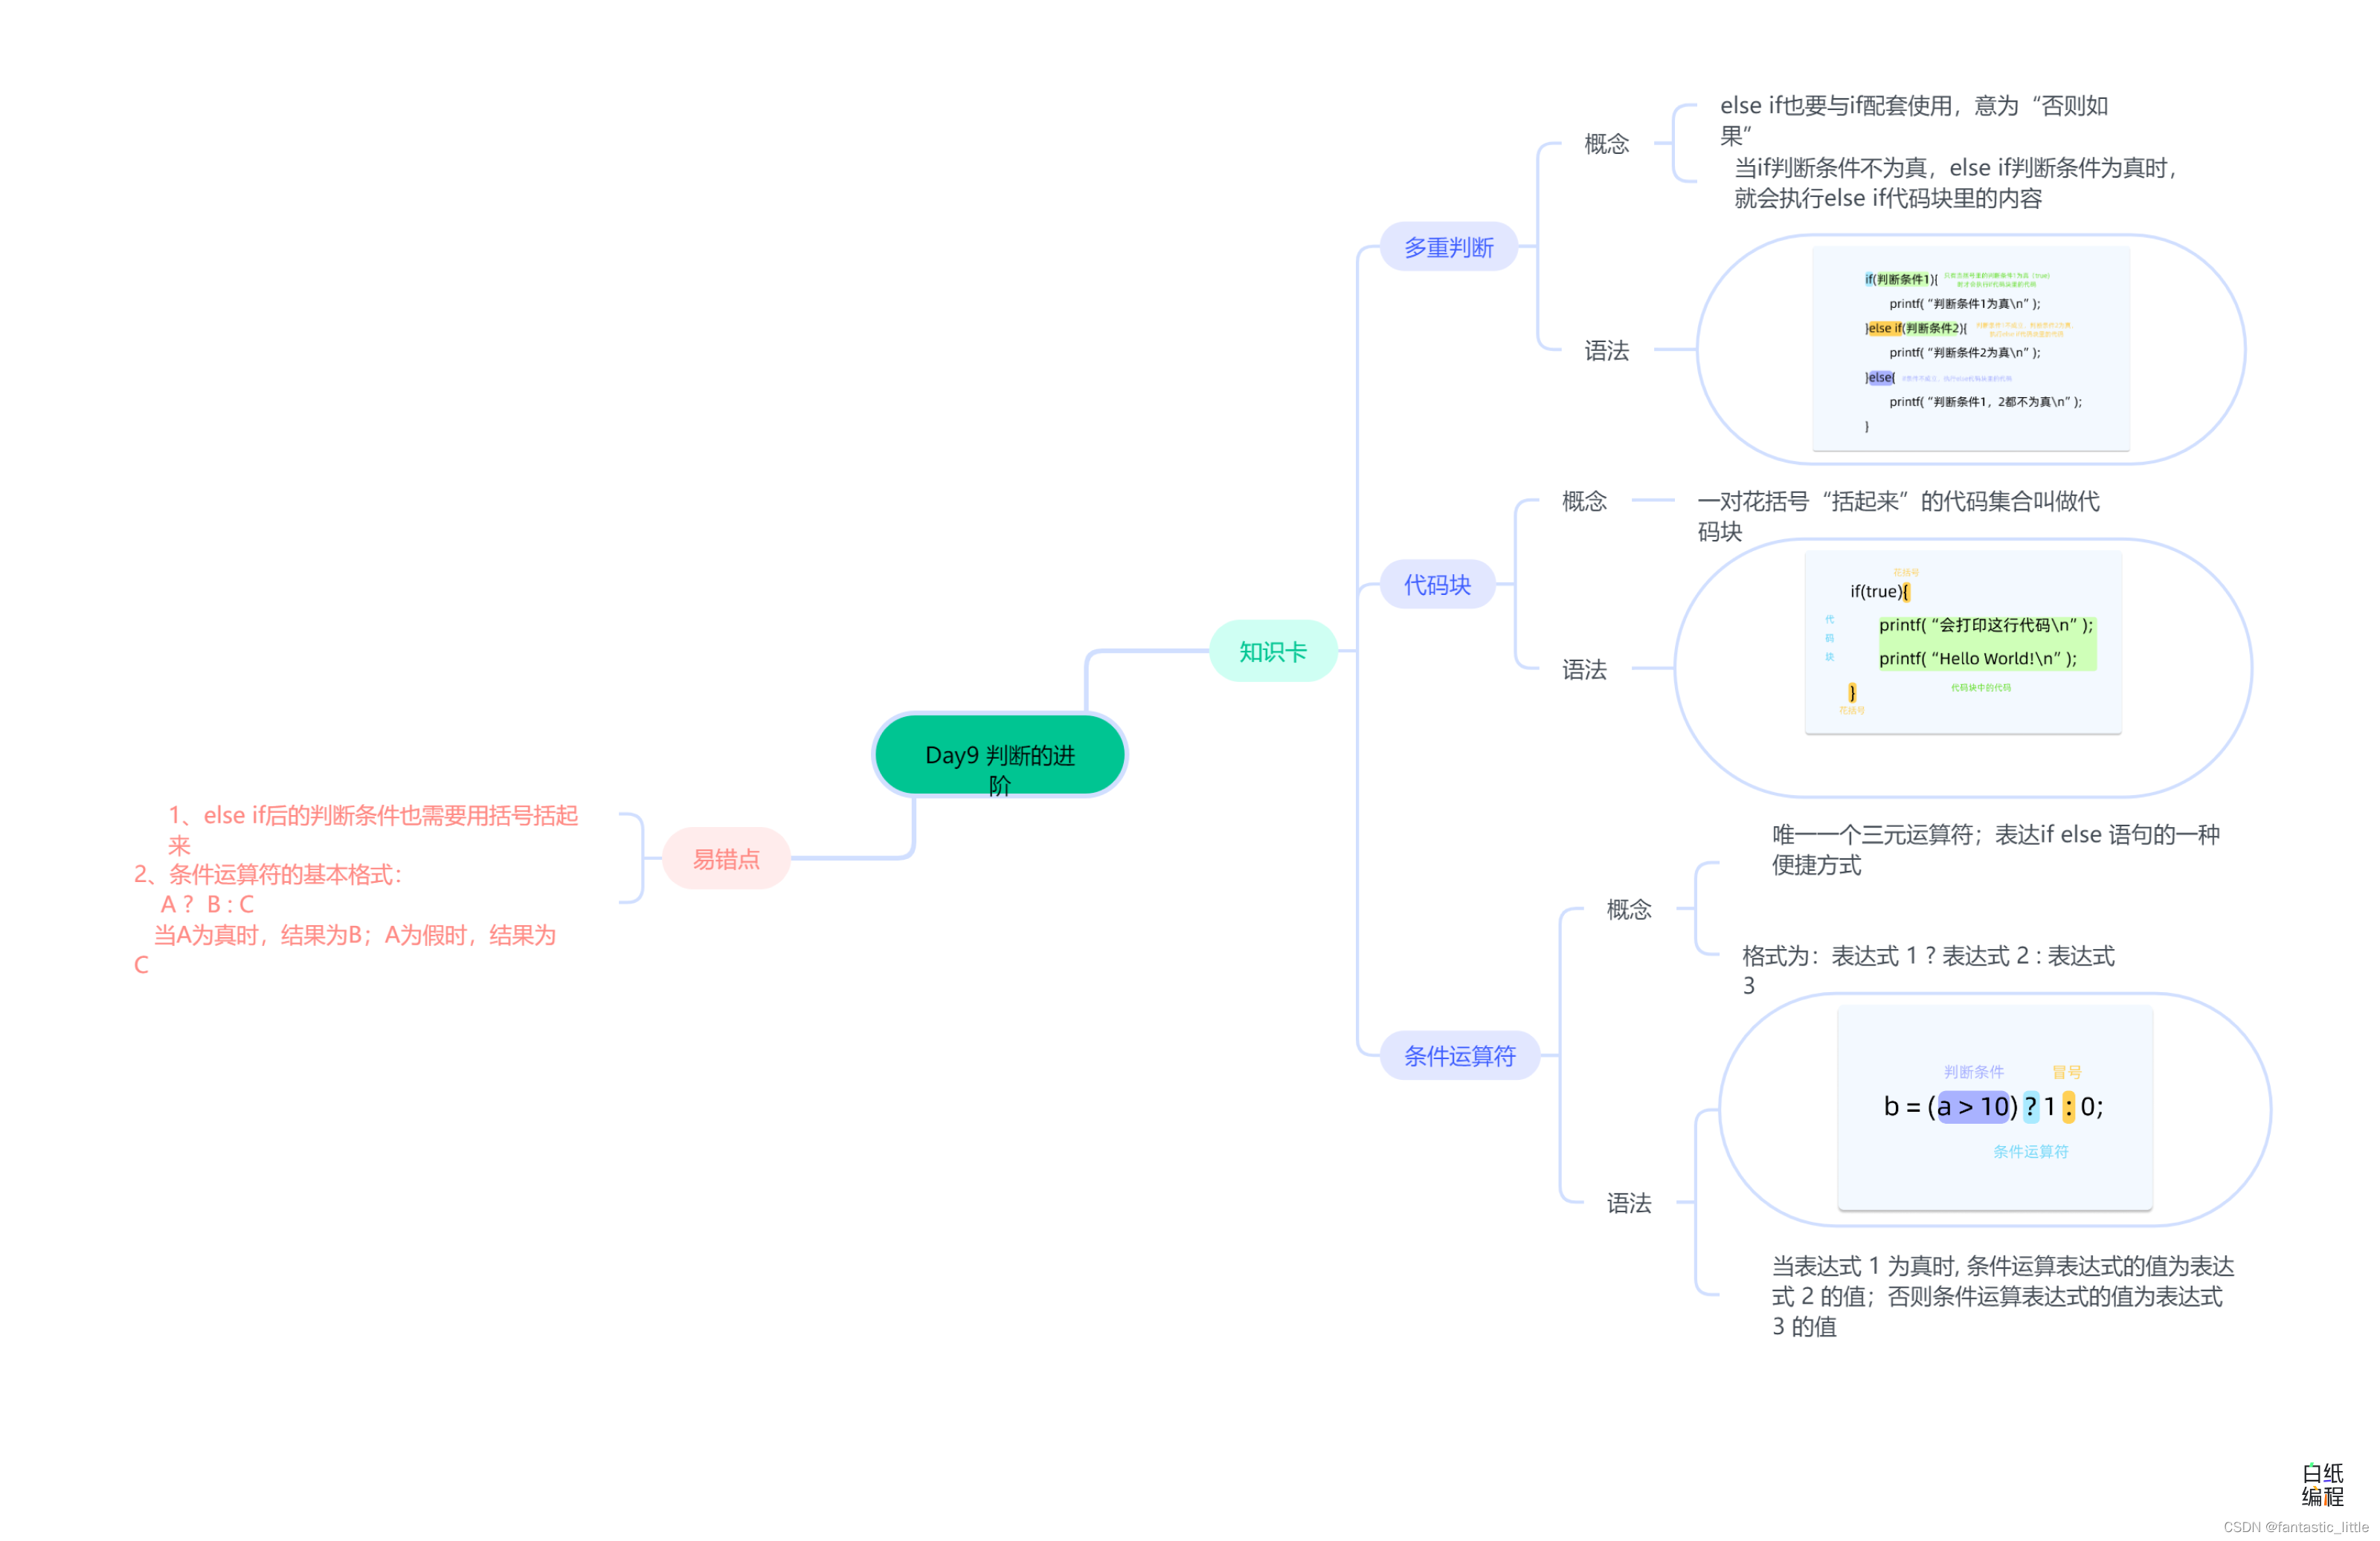Click the "CSDN @fantastic_little" credit text
This screenshot has width=2380, height=1541.
2295,1527
